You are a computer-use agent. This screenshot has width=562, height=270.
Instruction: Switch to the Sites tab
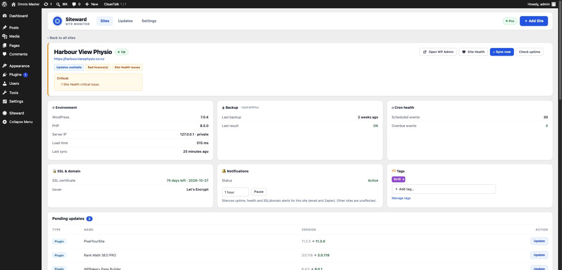coord(105,21)
